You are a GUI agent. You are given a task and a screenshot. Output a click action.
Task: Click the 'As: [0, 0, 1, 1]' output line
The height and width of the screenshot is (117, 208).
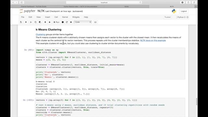point(46,92)
